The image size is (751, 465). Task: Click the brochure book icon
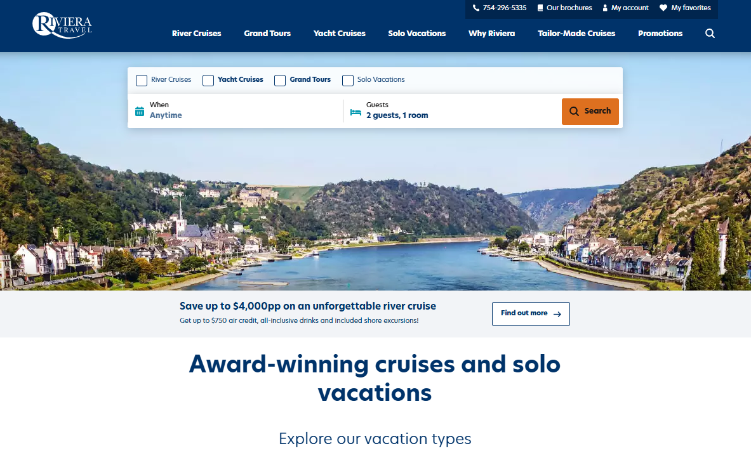pos(540,8)
